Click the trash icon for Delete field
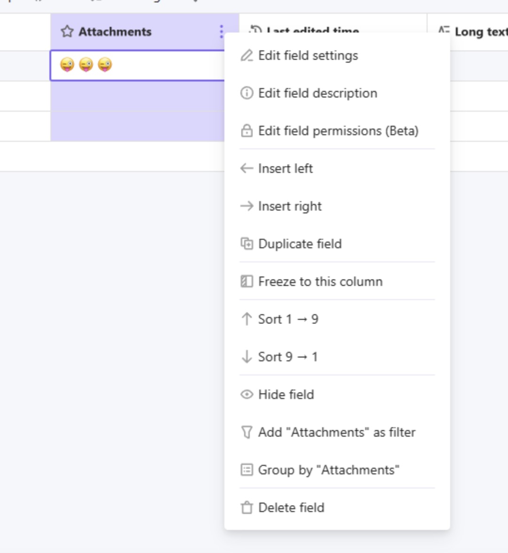The image size is (508, 553). [246, 507]
